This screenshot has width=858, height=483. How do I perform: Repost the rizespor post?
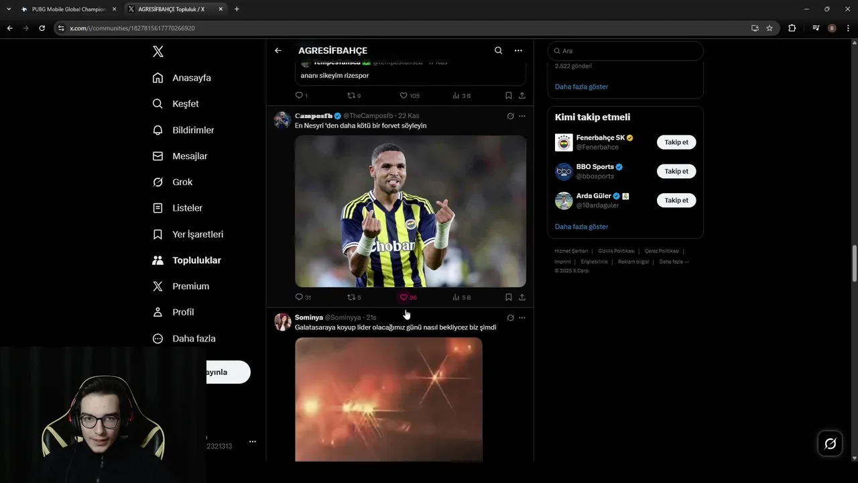354,96
